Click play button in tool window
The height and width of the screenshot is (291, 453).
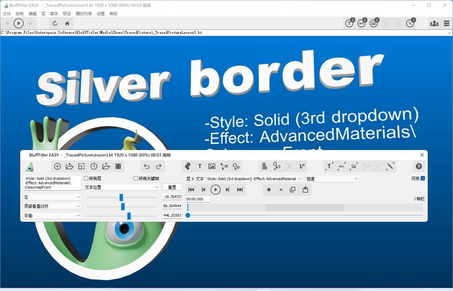click(x=215, y=190)
